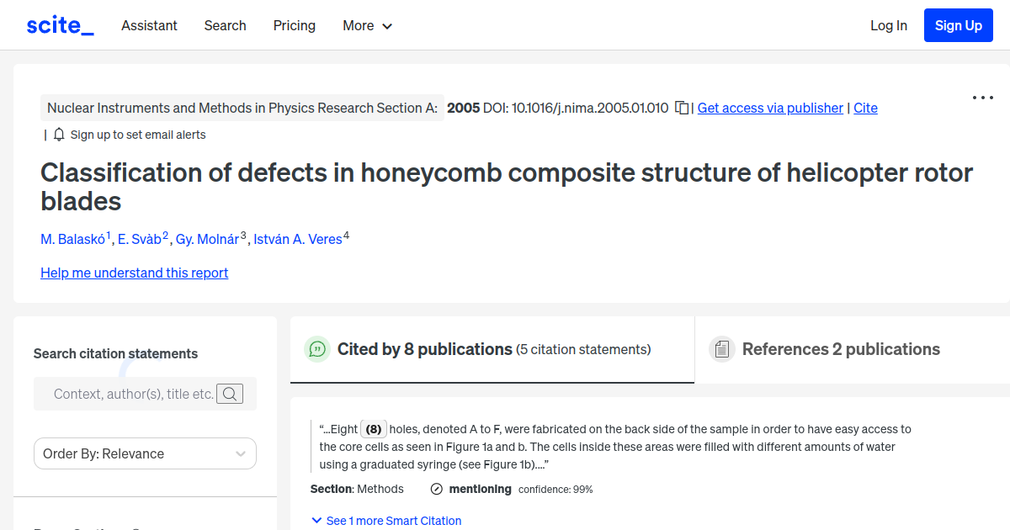Switch to the References 2 publications tab
Image resolution: width=1010 pixels, height=530 pixels.
click(x=839, y=348)
